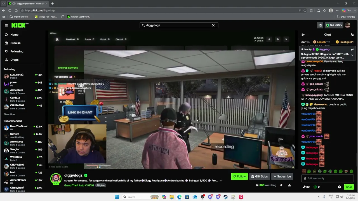Open a new browser tab
Image resolution: width=358 pixels, height=201 pixels.
click(52, 4)
